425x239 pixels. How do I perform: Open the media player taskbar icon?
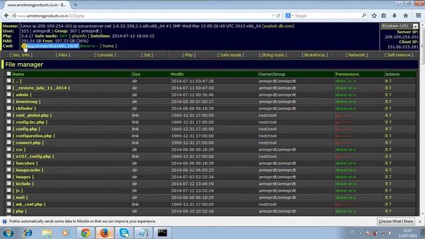65,233
